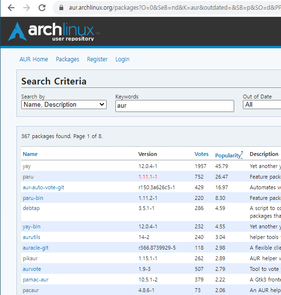Screen dimensions: 281x295
Task: Open the debtap package
Action: pos(31,208)
